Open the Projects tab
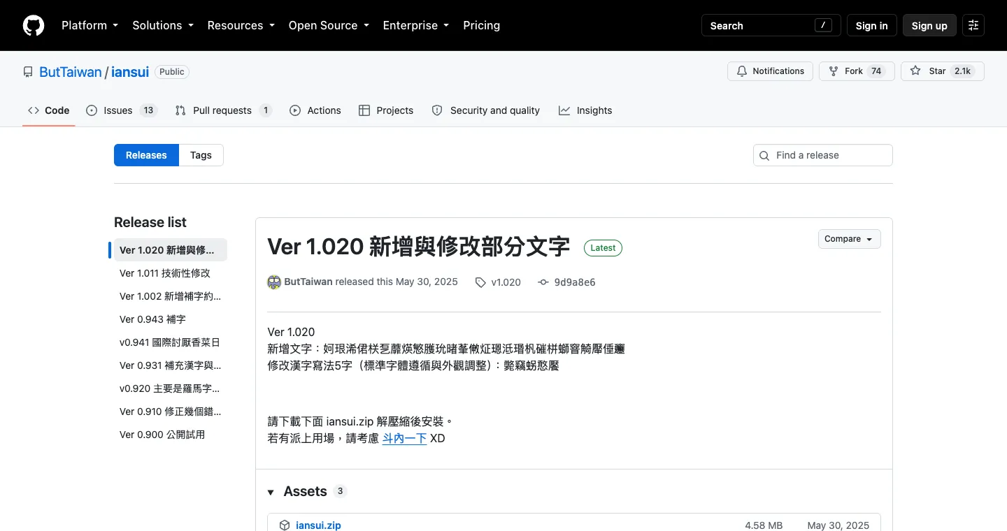The width and height of the screenshot is (1007, 531). 386,110
